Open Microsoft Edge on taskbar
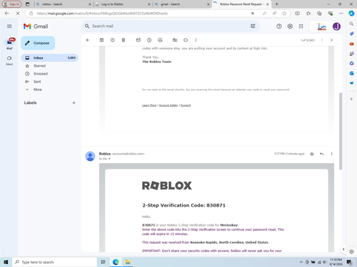 (116, 262)
